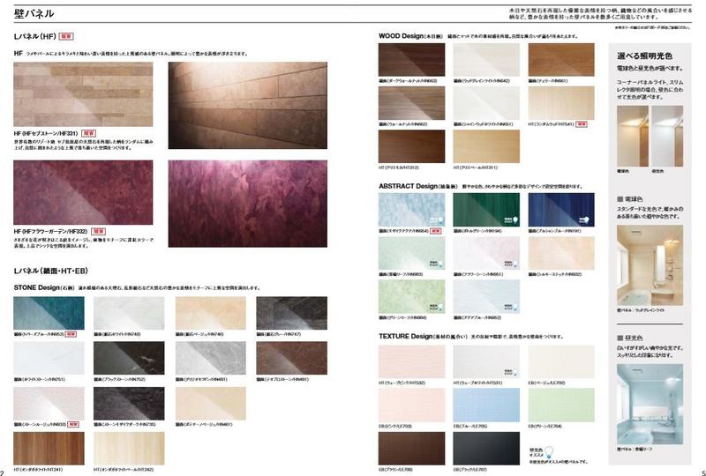Click the NEW badge next to HF331 label
Screen dimensions: 706x476
click(88, 131)
